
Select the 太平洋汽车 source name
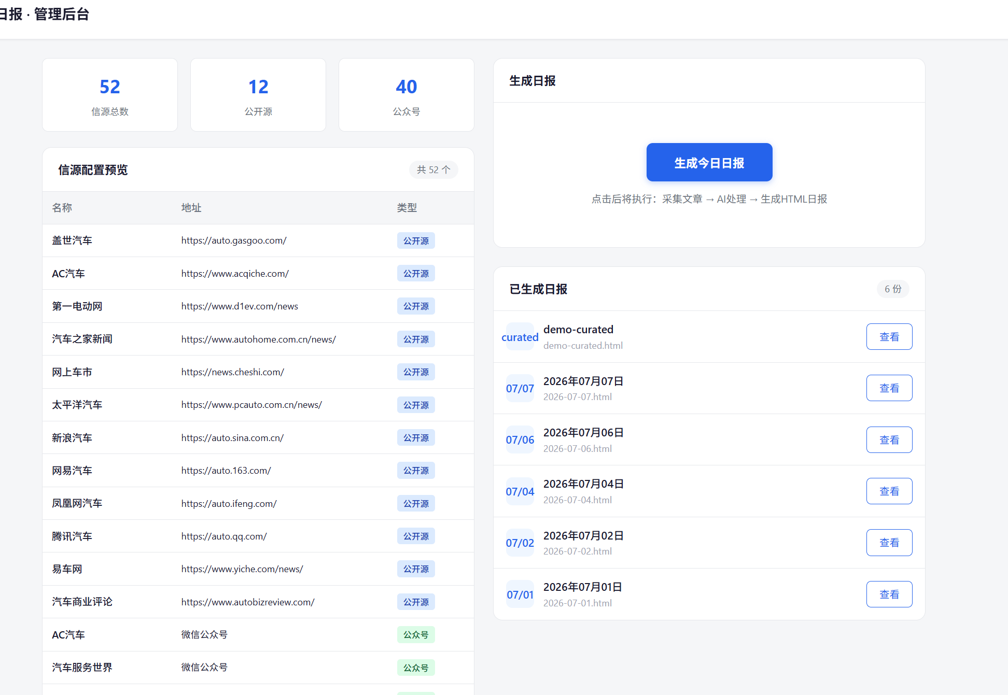77,405
